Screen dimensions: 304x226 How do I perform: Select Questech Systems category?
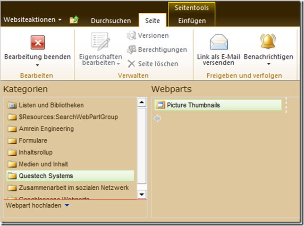coord(70,176)
